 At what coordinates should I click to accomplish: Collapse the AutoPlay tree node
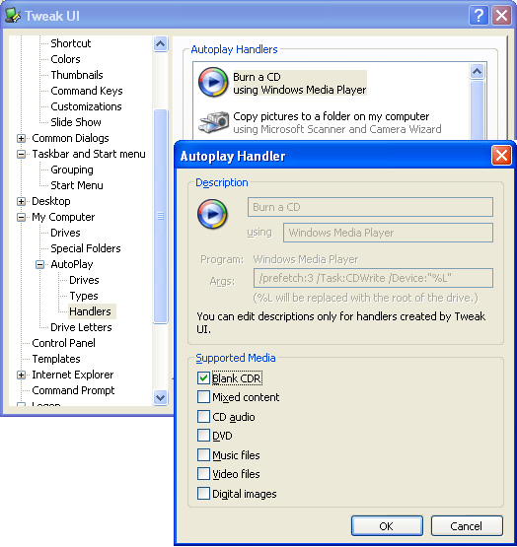tap(39, 265)
